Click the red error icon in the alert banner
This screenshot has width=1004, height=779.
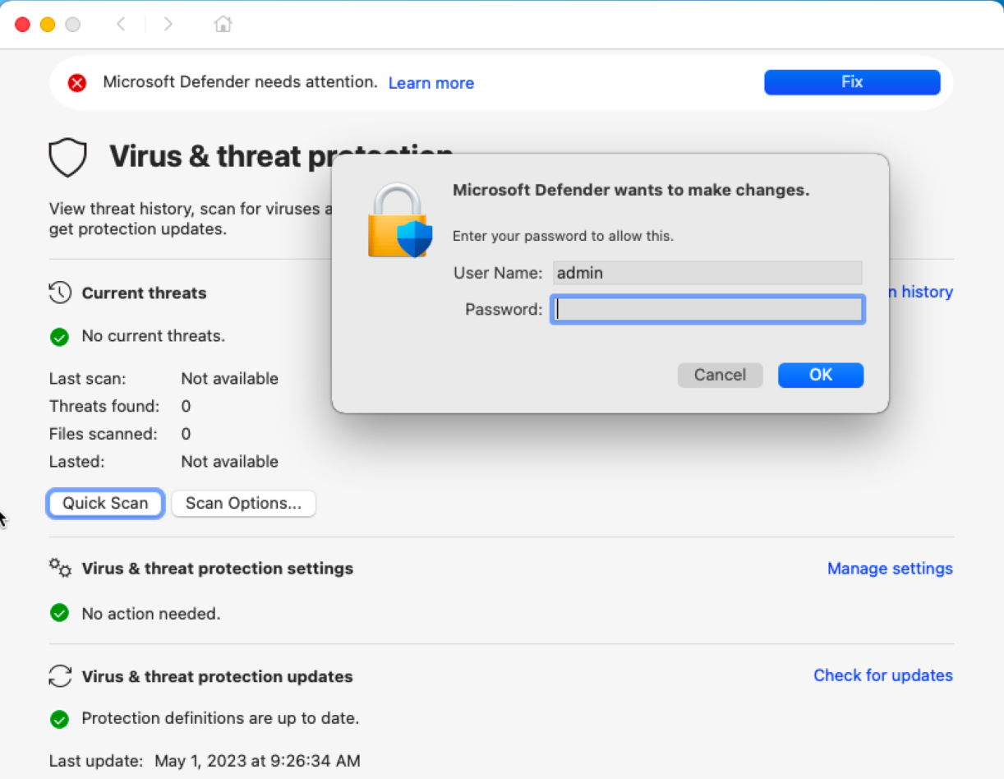click(77, 82)
